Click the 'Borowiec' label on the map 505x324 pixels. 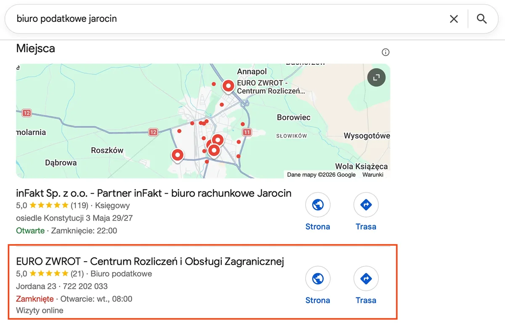(x=294, y=117)
